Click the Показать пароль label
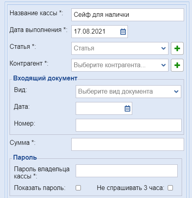Screen dimensions: 192x198 tap(40, 188)
